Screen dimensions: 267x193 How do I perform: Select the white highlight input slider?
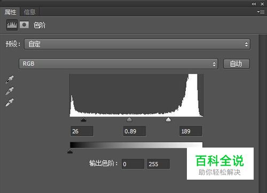[x=168, y=119]
